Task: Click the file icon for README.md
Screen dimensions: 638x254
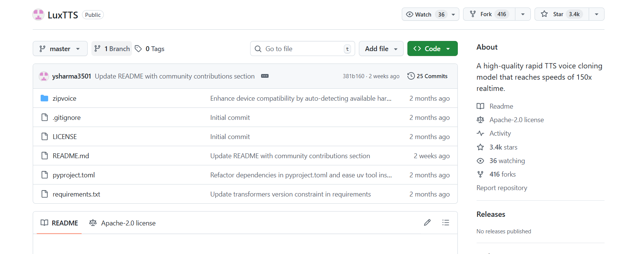Action: pyautogui.click(x=44, y=156)
